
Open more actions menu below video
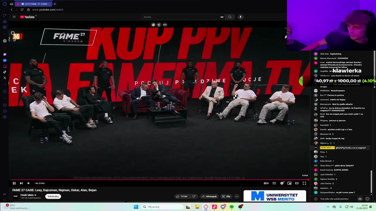(237, 196)
